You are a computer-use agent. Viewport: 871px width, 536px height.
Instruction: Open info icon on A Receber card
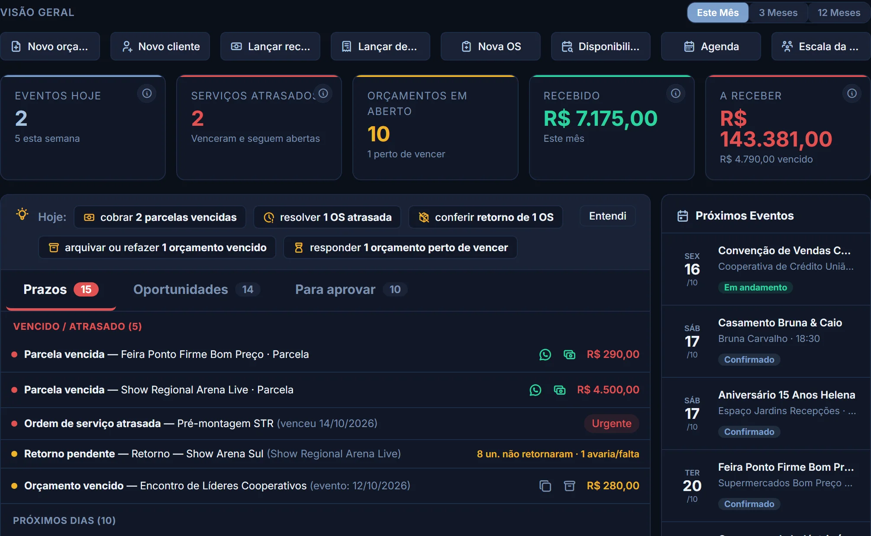852,93
